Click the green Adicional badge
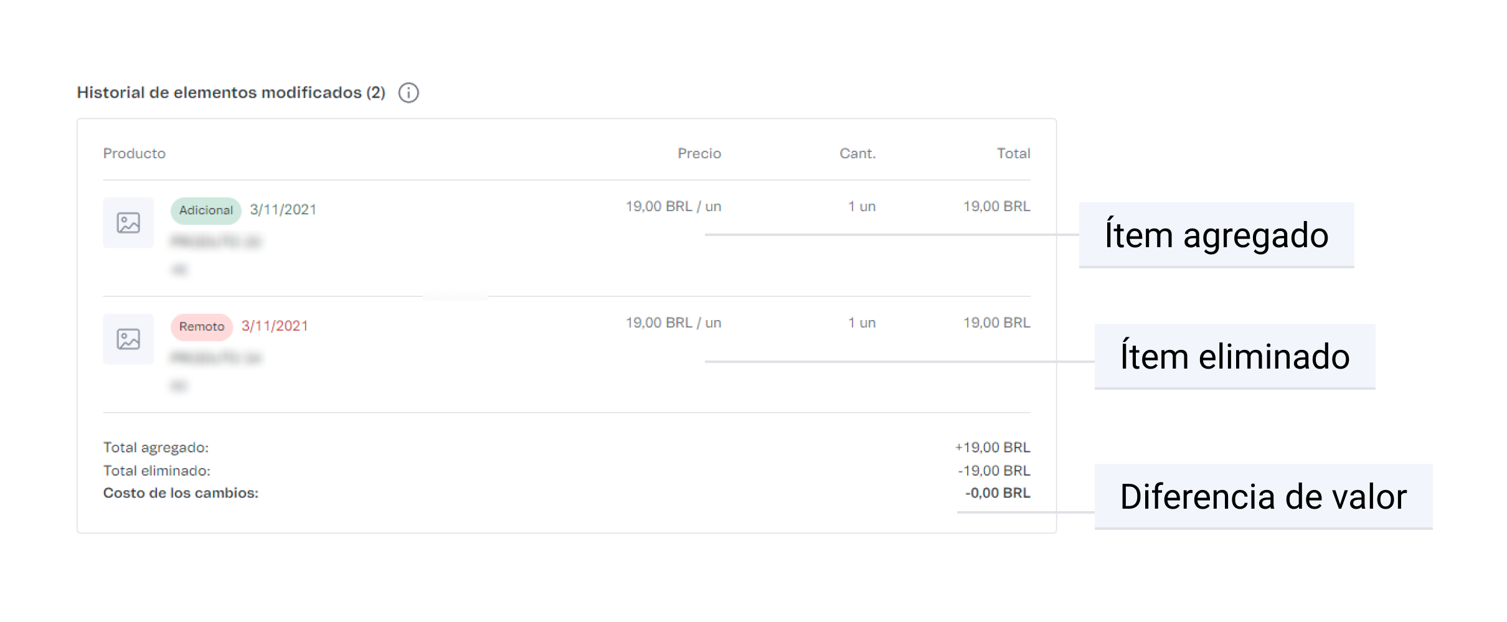The height and width of the screenshot is (622, 1507). tap(205, 210)
